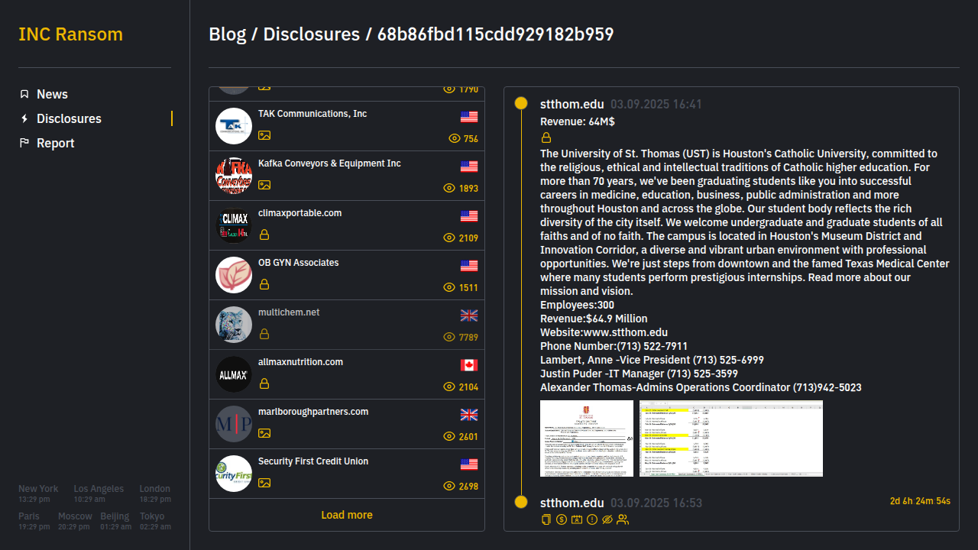The image size is (978, 550).
Task: Click the eye views icon showing 2104
Action: point(449,387)
